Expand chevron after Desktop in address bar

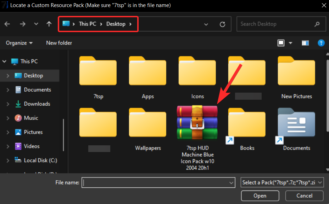(x=130, y=24)
